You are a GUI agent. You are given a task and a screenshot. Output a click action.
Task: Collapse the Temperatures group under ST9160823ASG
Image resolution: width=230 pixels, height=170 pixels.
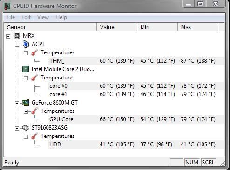26,137
